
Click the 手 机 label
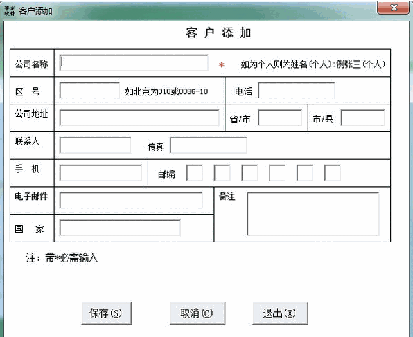(28, 169)
